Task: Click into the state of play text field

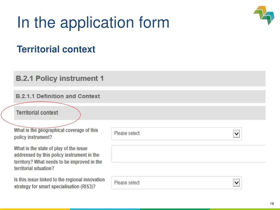Action: [188, 154]
